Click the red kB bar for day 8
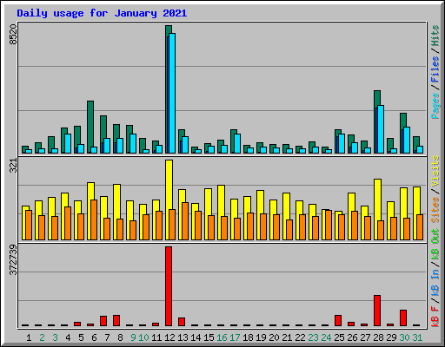The width and height of the screenshot is (445, 347). point(116,321)
